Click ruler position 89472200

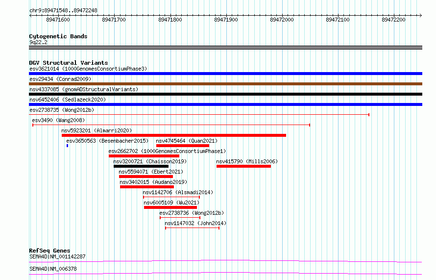coord(393,20)
